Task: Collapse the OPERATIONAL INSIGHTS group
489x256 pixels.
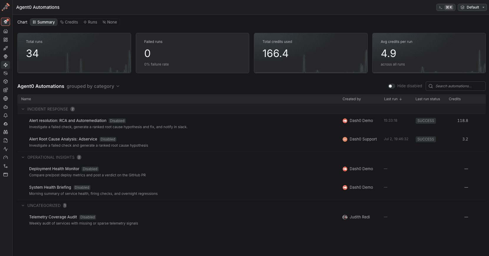Action: pyautogui.click(x=23, y=157)
